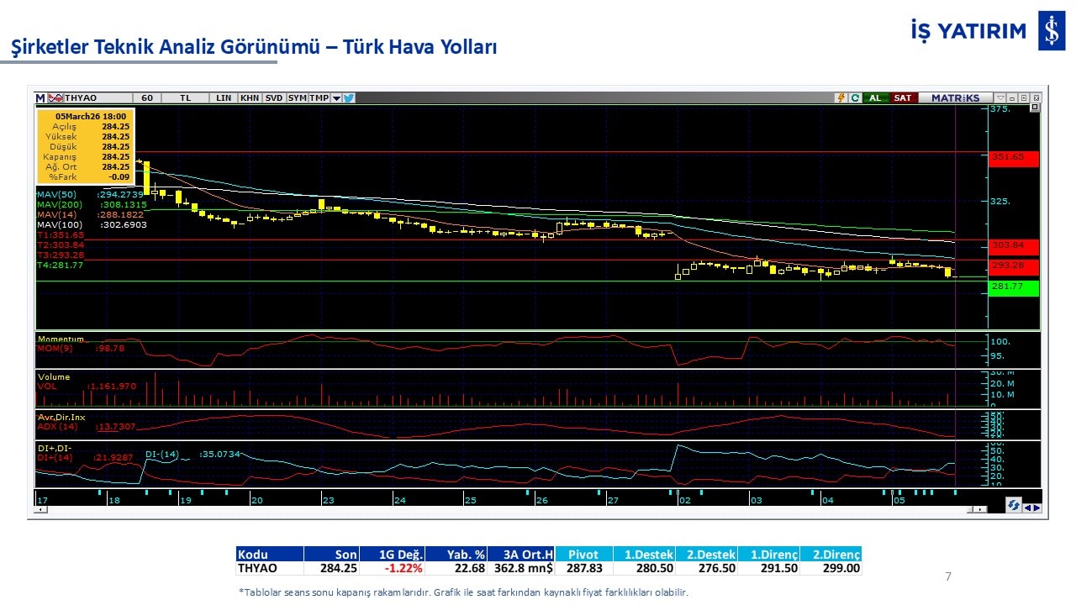Viewport: 1076px width, 605px height.
Task: Toggle the SVD button in the toolbar
Action: tap(274, 98)
